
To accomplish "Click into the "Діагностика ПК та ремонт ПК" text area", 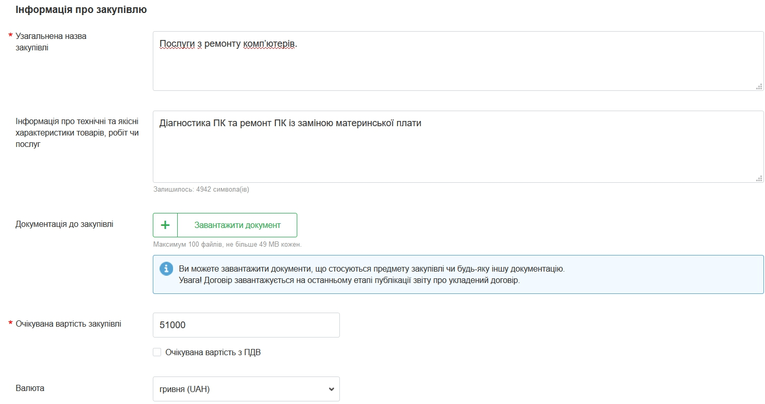I will 457,151.
